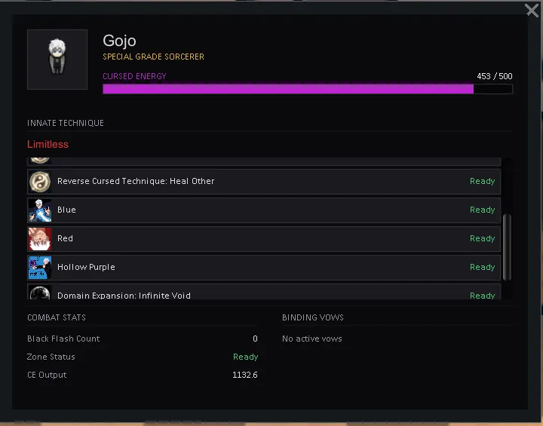Click Ready status beside Hollow Purple

pyautogui.click(x=482, y=268)
